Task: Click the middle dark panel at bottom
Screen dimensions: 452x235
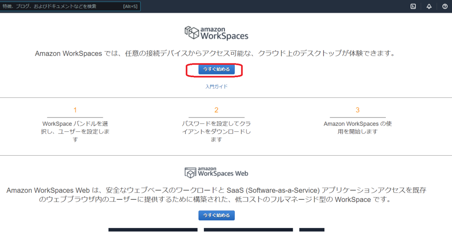Action: point(248,230)
